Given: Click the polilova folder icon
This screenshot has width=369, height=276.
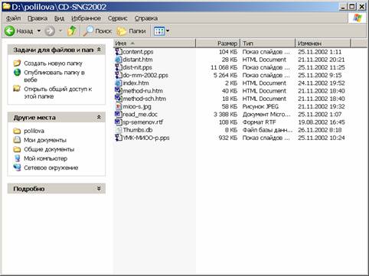Looking at the screenshot, I should [x=17, y=131].
